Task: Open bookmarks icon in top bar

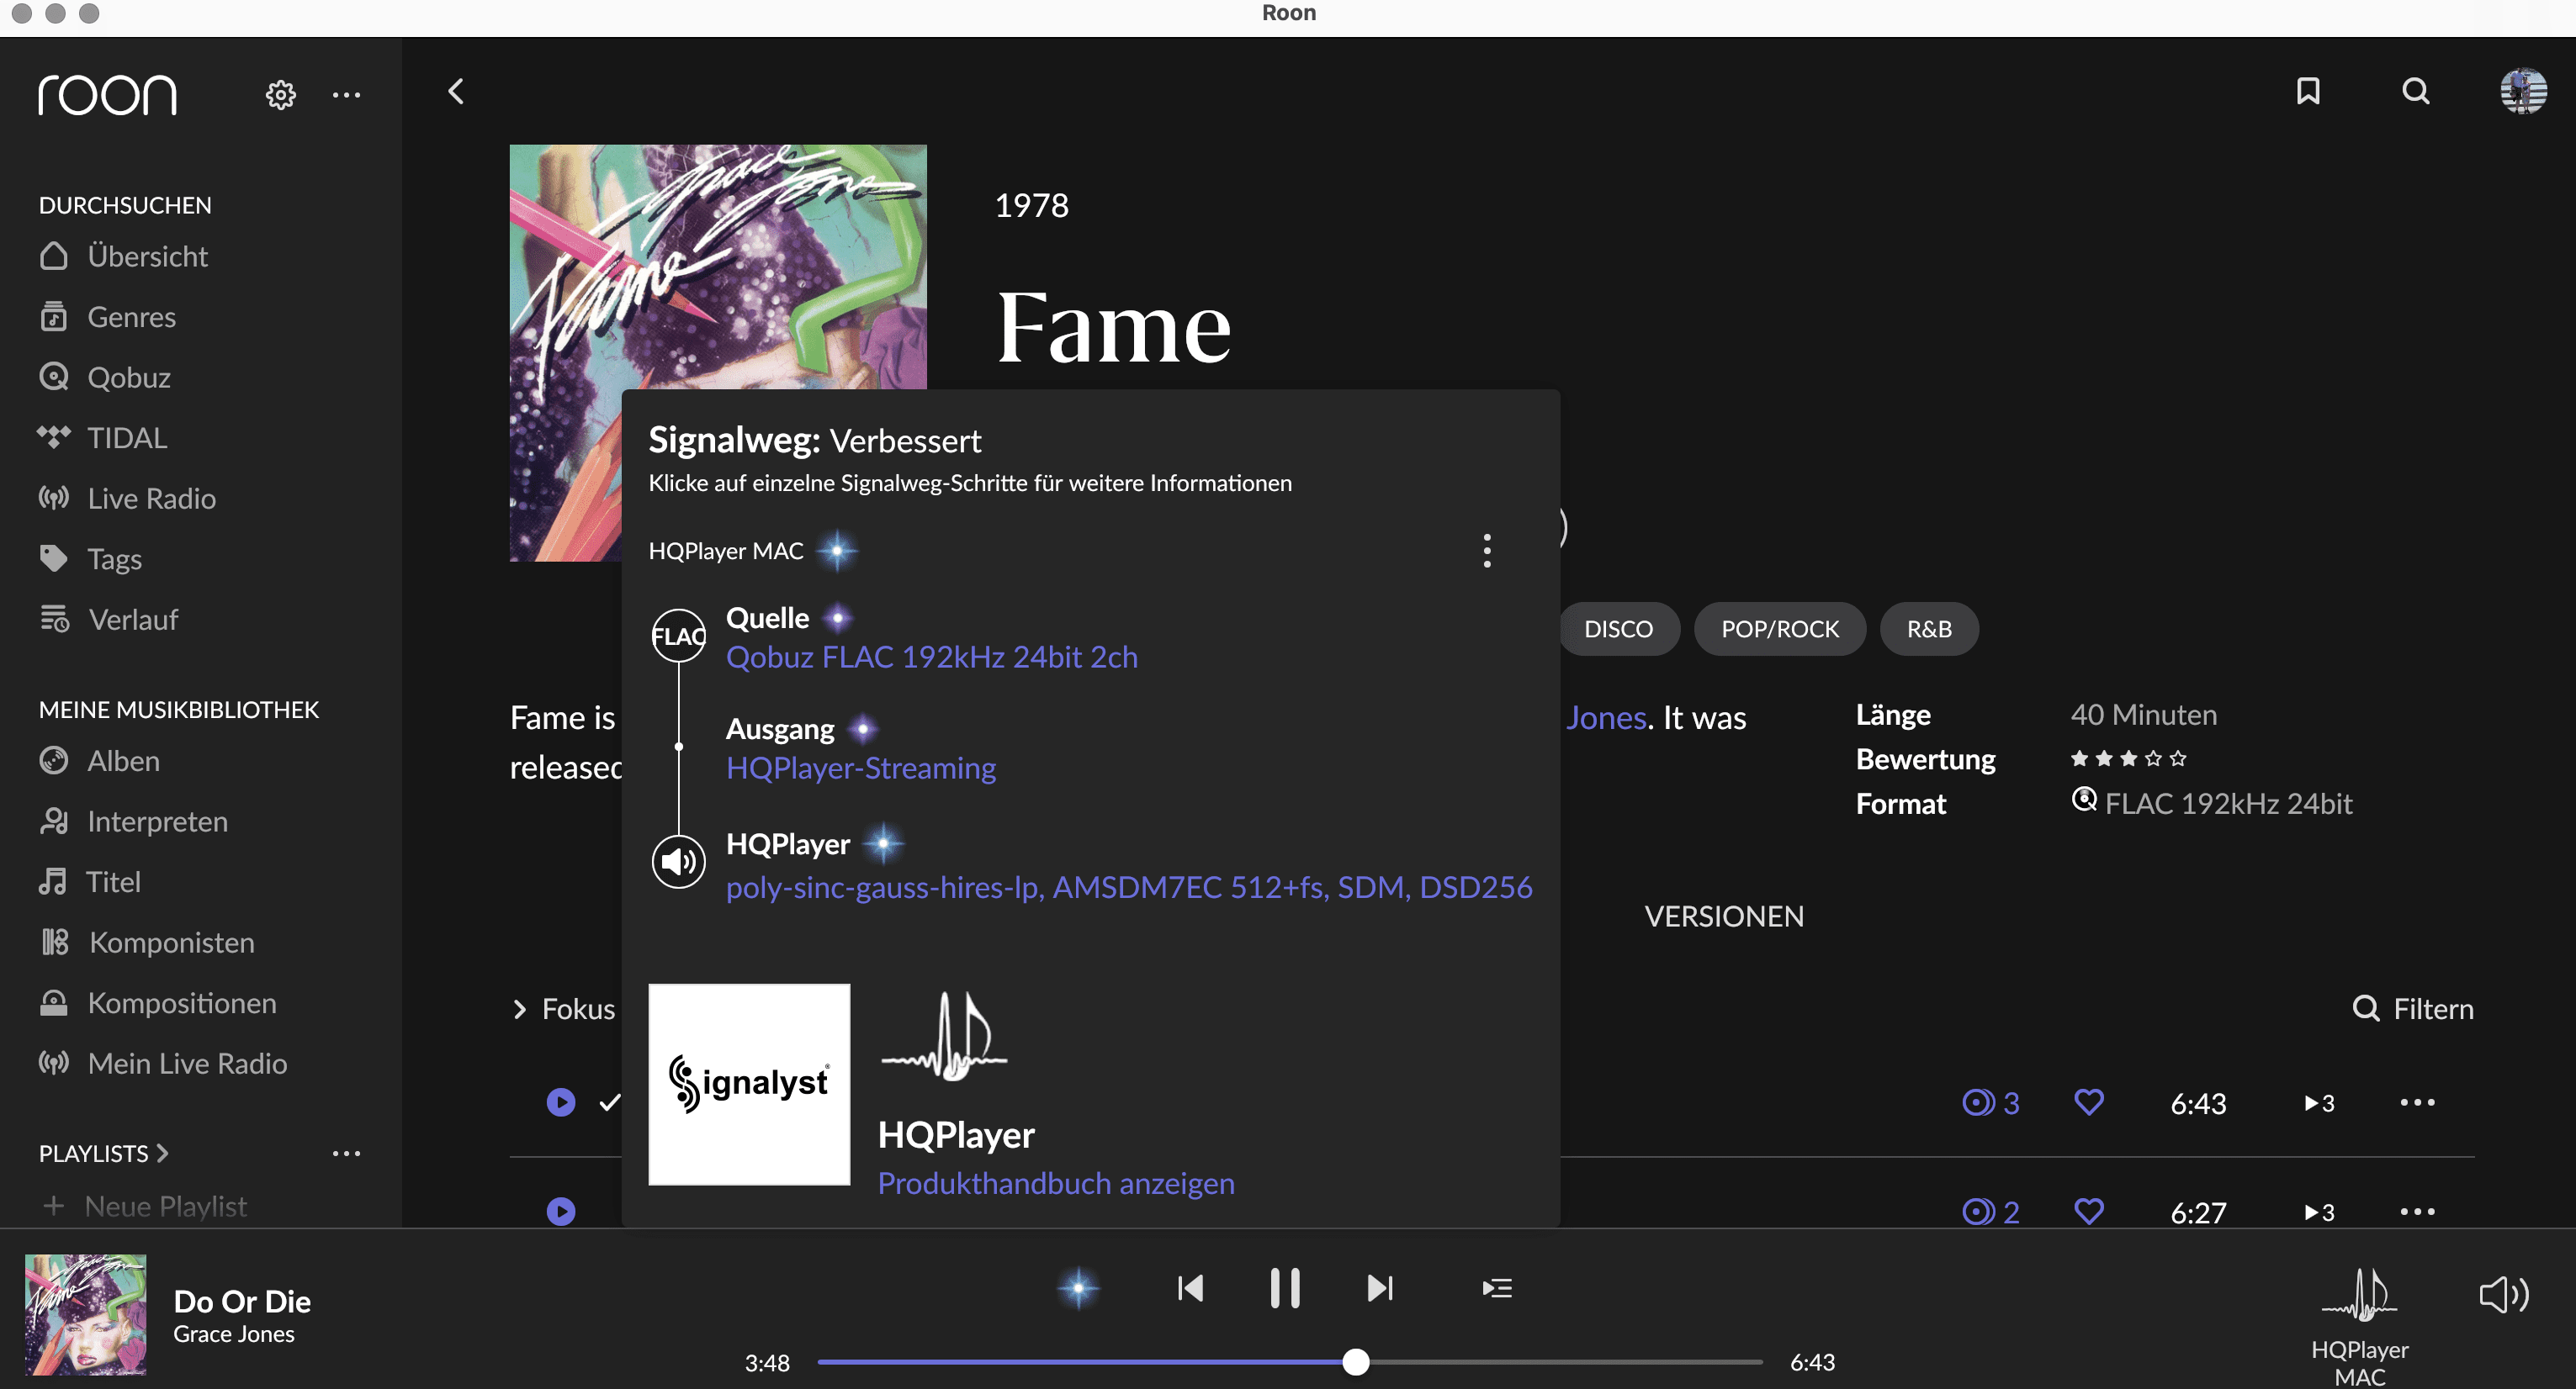Action: pos(2308,91)
